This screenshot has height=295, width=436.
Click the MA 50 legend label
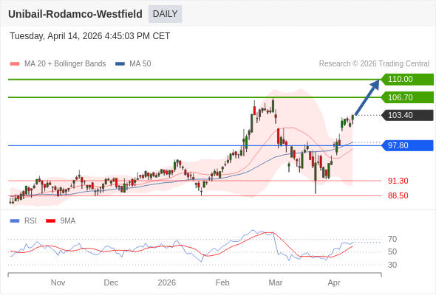[140, 64]
